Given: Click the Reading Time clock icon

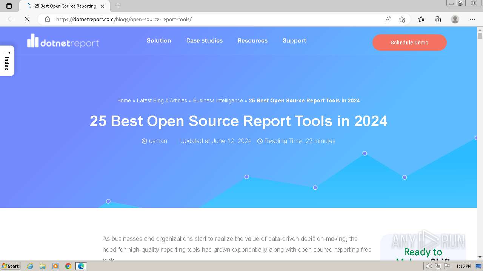Looking at the screenshot, I should point(260,141).
